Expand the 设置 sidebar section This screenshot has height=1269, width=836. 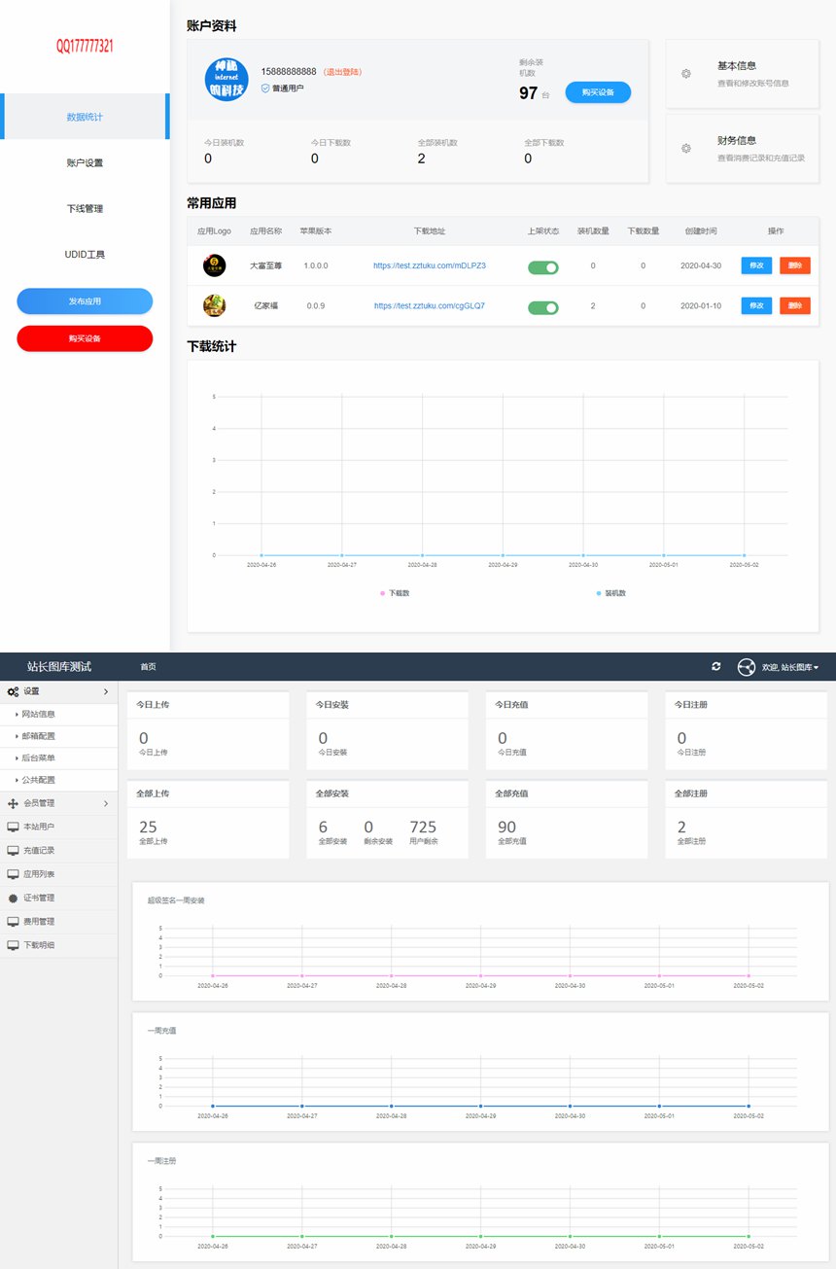[x=58, y=691]
